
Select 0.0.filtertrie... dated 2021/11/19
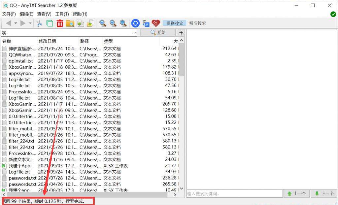click(22, 122)
